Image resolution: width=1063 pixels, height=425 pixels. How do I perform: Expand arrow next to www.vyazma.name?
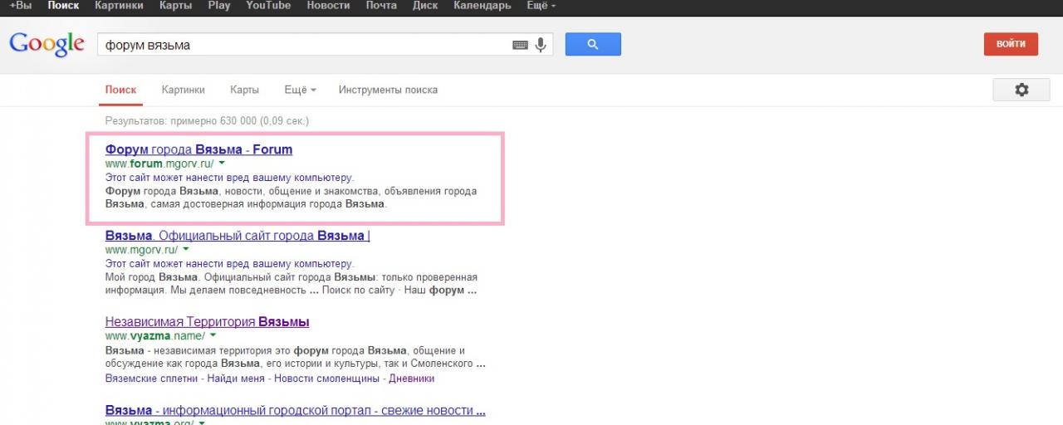213,335
